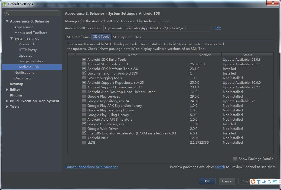Uncheck Documentation for Android SDK

pos(84,73)
